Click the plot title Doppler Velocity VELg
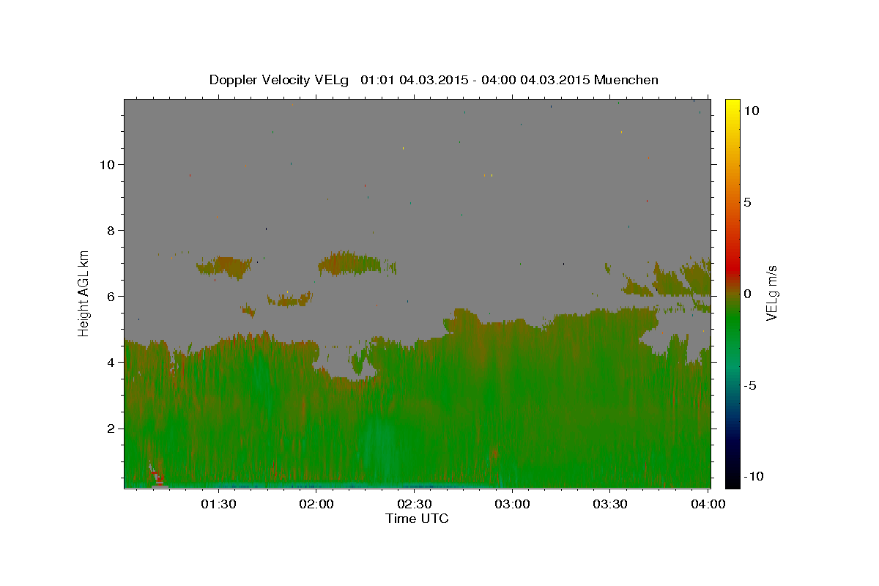Screen dimensions: 879x586 coord(434,80)
